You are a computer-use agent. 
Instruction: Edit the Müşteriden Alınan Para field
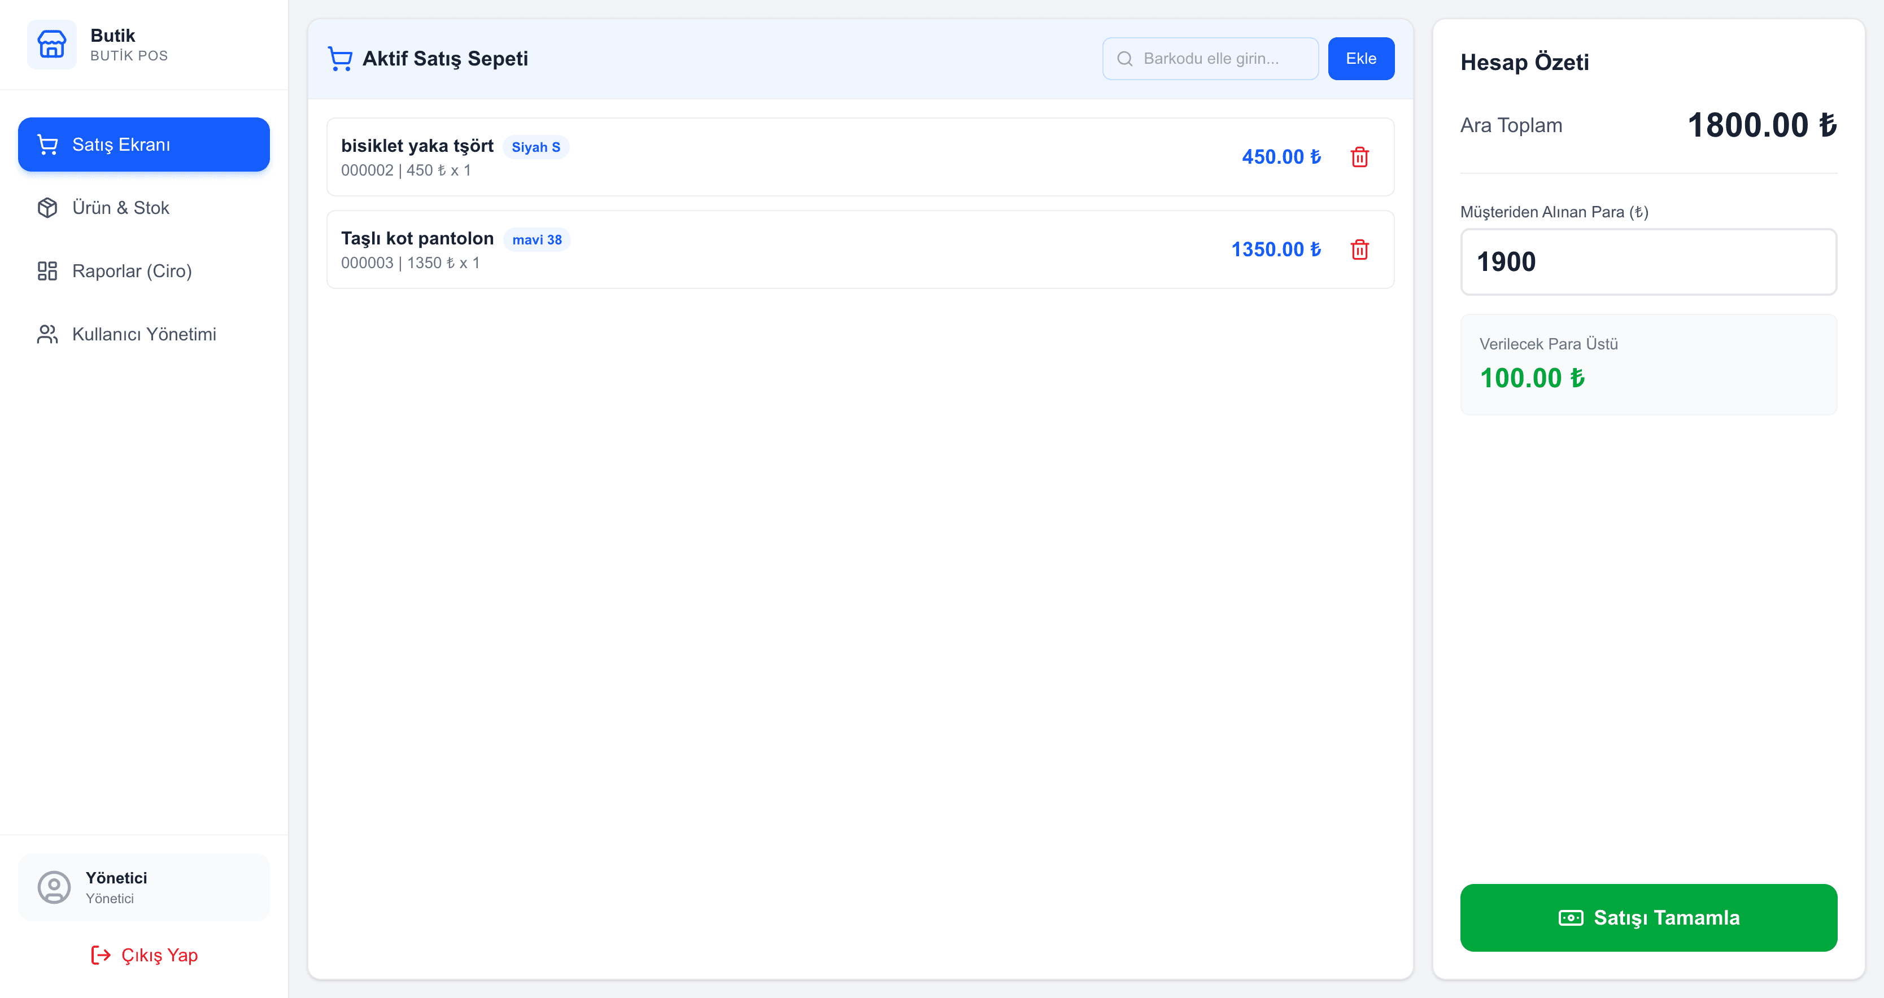click(1649, 262)
